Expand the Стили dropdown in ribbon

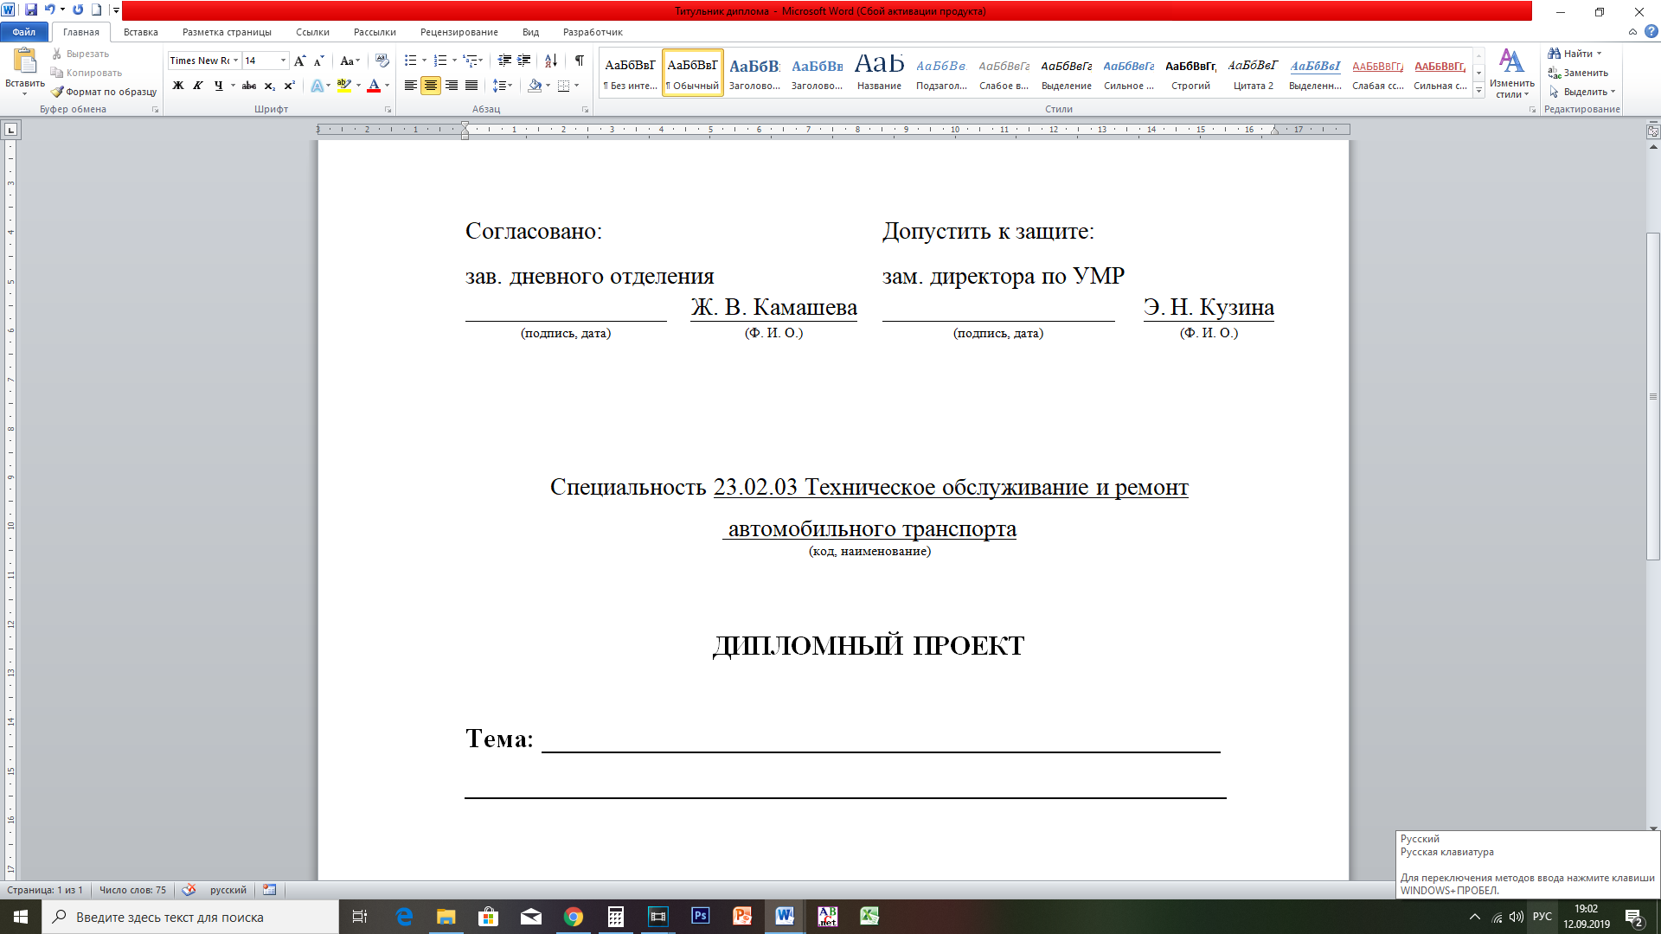pyautogui.click(x=1475, y=91)
